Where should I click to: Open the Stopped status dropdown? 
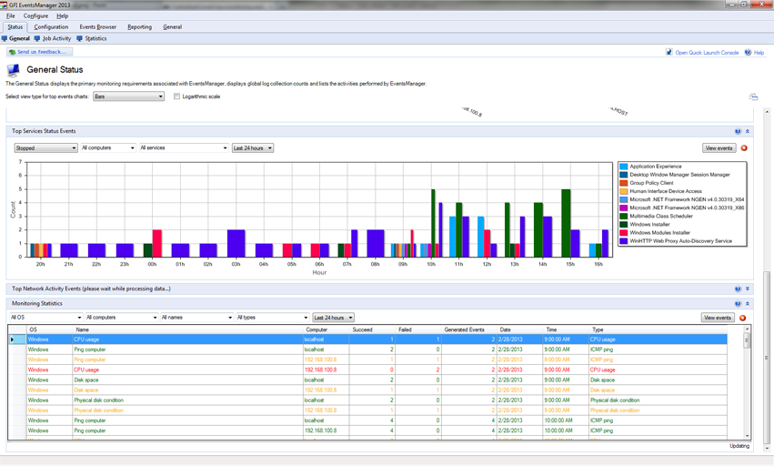pyautogui.click(x=45, y=148)
